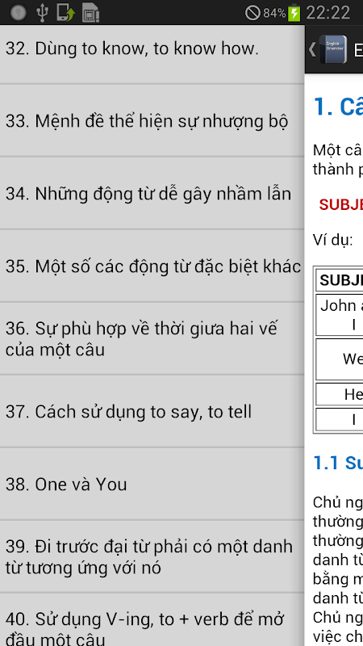
Task: Tap the USB connection status icon
Action: coord(42,12)
